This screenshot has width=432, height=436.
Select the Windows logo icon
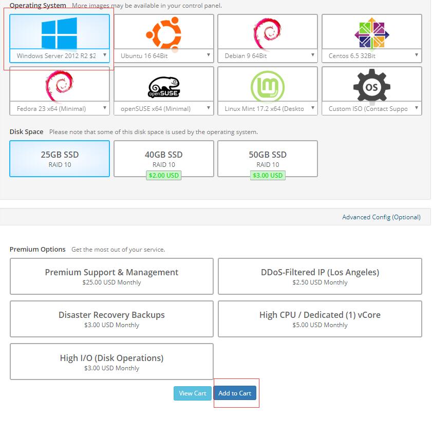[x=60, y=33]
